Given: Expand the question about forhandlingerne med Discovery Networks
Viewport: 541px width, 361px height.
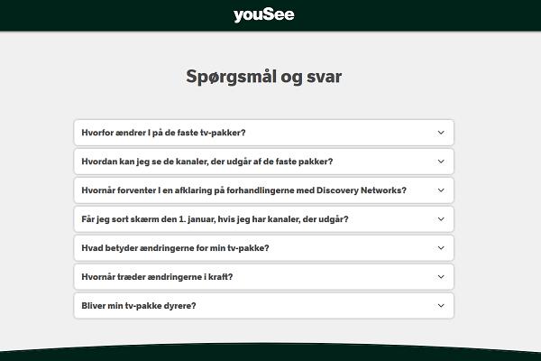Looking at the screenshot, I should 243,190.
